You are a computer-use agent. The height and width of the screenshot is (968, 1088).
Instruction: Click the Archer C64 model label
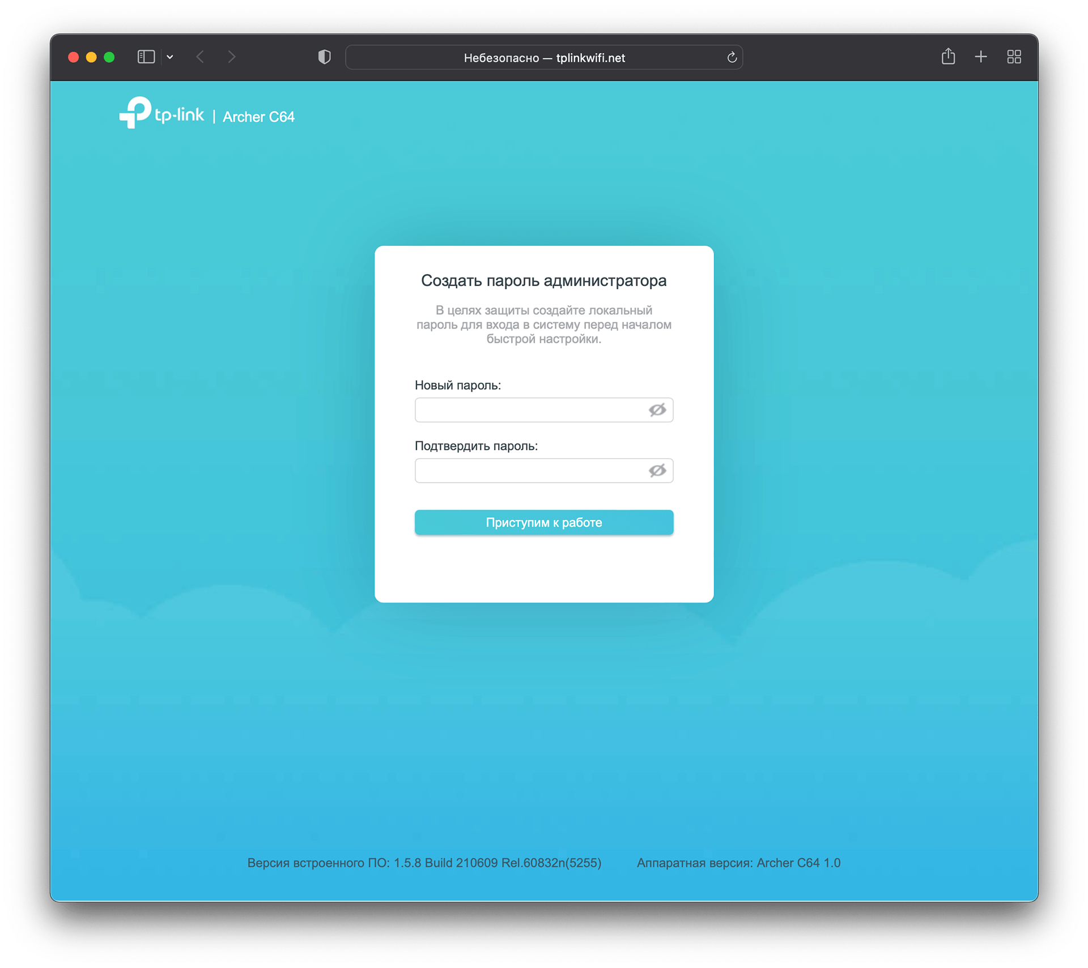coord(258,117)
